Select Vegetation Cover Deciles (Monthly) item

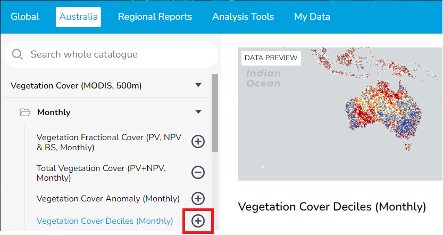105,221
